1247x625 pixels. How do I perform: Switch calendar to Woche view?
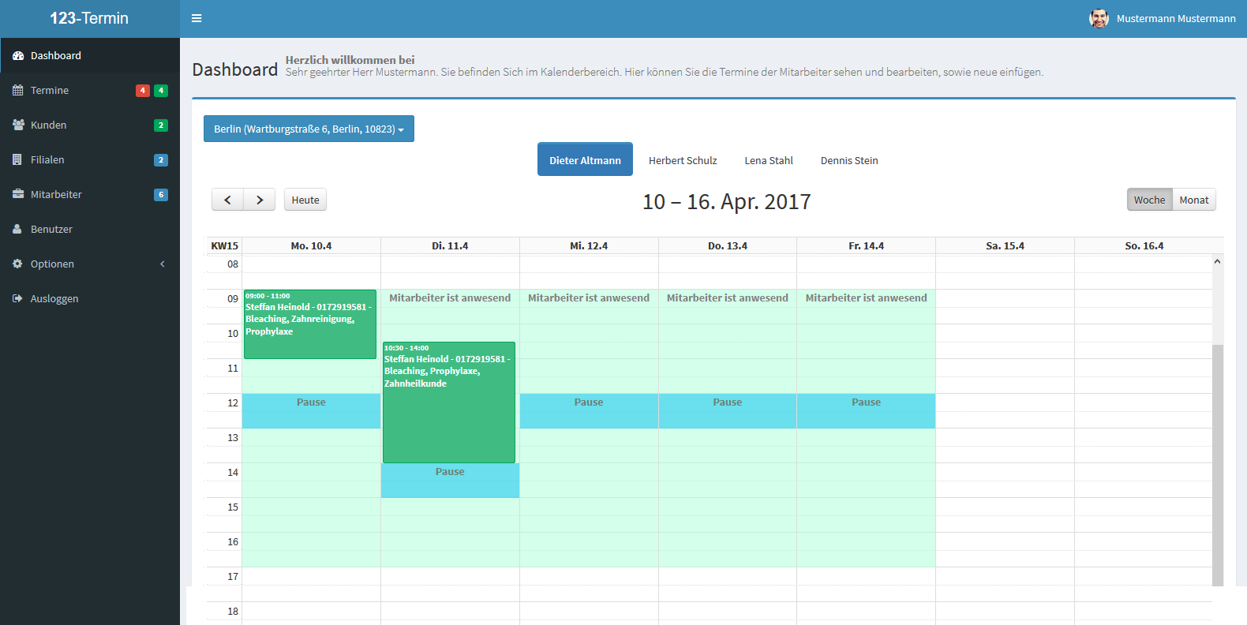[1149, 200]
